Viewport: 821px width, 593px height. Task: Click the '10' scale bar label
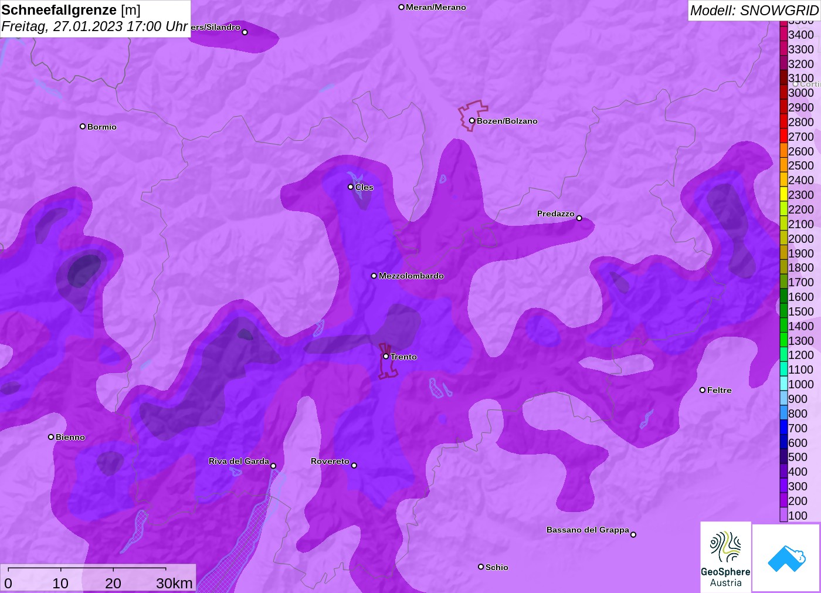60,583
